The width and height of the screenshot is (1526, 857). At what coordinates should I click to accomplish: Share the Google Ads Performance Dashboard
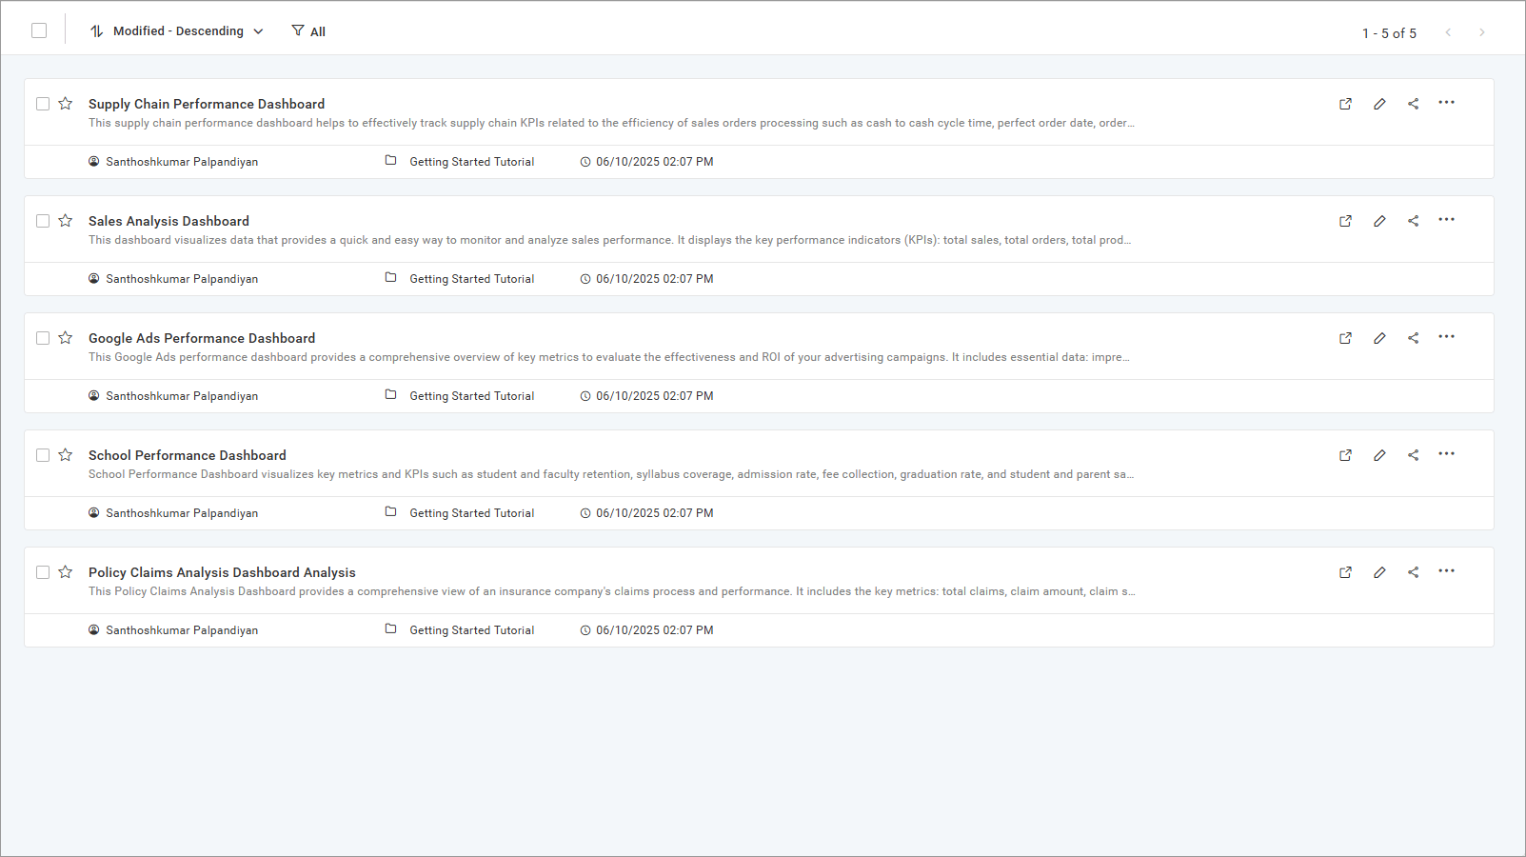[x=1413, y=337]
